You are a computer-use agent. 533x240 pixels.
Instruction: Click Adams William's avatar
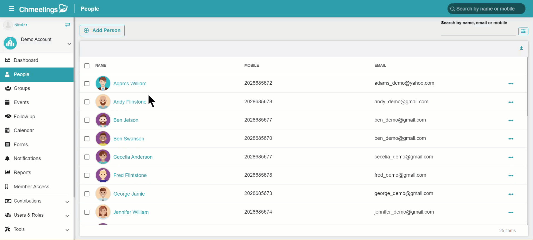click(103, 83)
